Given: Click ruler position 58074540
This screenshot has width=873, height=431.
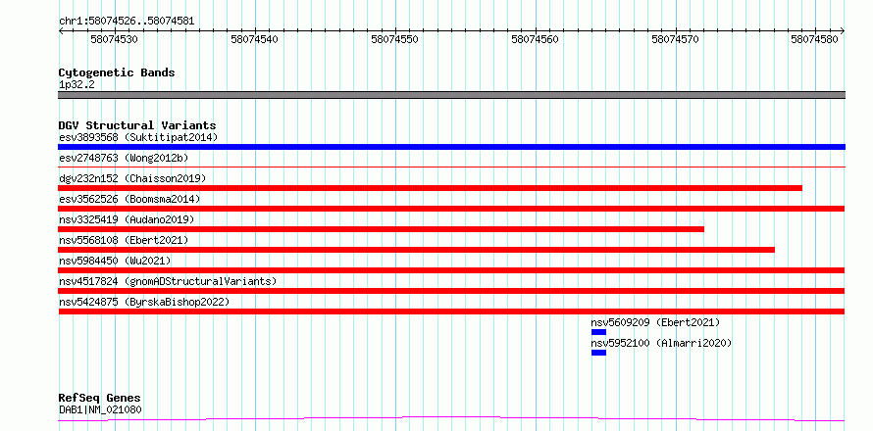Looking at the screenshot, I should pyautogui.click(x=254, y=40).
